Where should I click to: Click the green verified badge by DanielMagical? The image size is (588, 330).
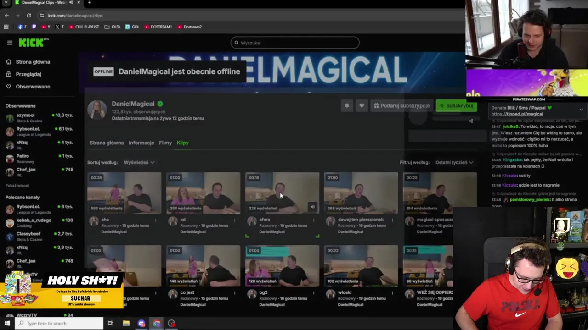tap(160, 104)
